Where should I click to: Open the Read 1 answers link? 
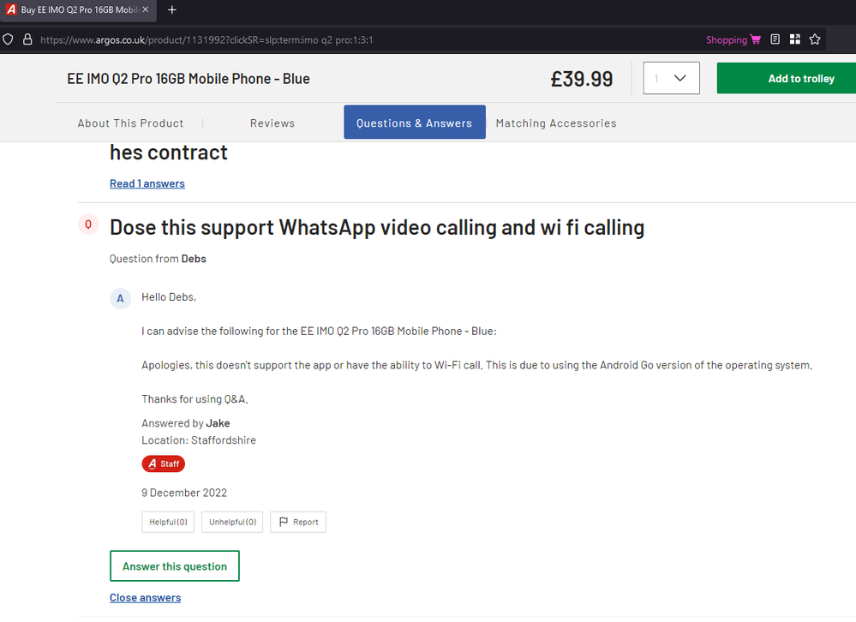tap(147, 184)
